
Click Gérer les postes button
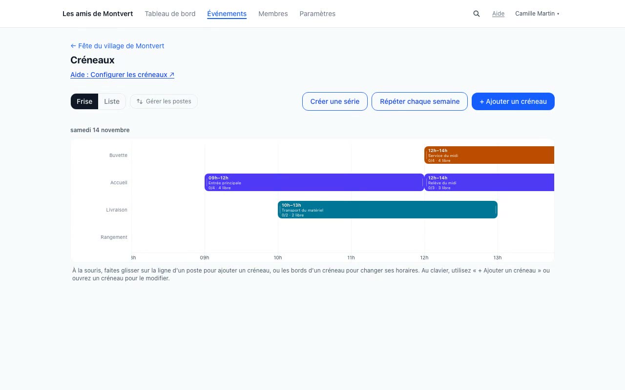click(x=164, y=101)
